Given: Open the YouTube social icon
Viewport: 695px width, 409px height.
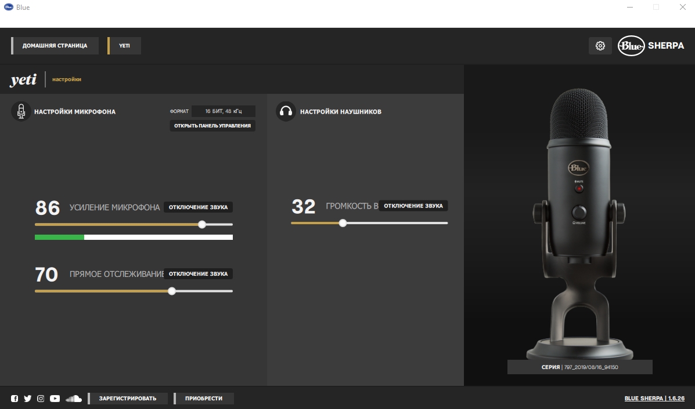Looking at the screenshot, I should click(x=55, y=399).
